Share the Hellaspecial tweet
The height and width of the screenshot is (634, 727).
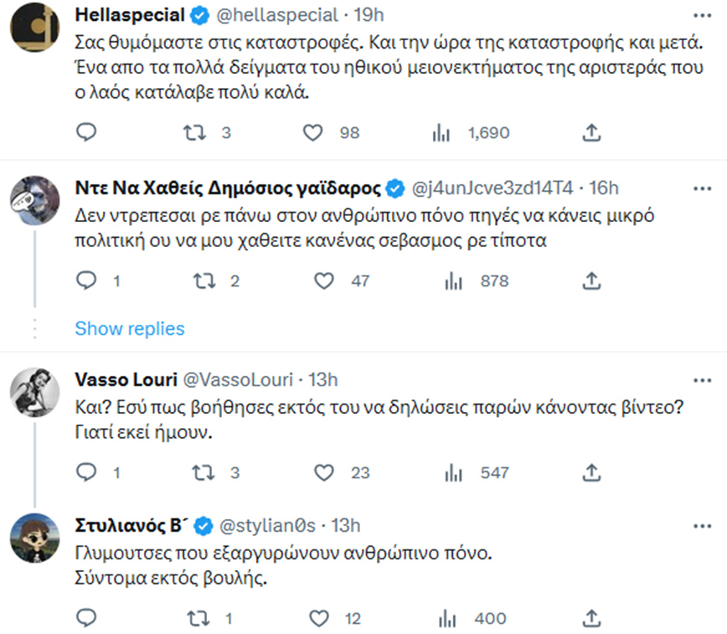point(591,133)
